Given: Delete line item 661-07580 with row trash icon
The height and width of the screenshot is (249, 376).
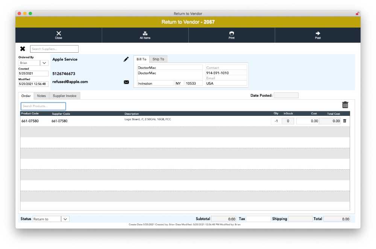Looking at the screenshot, I should tap(344, 121).
